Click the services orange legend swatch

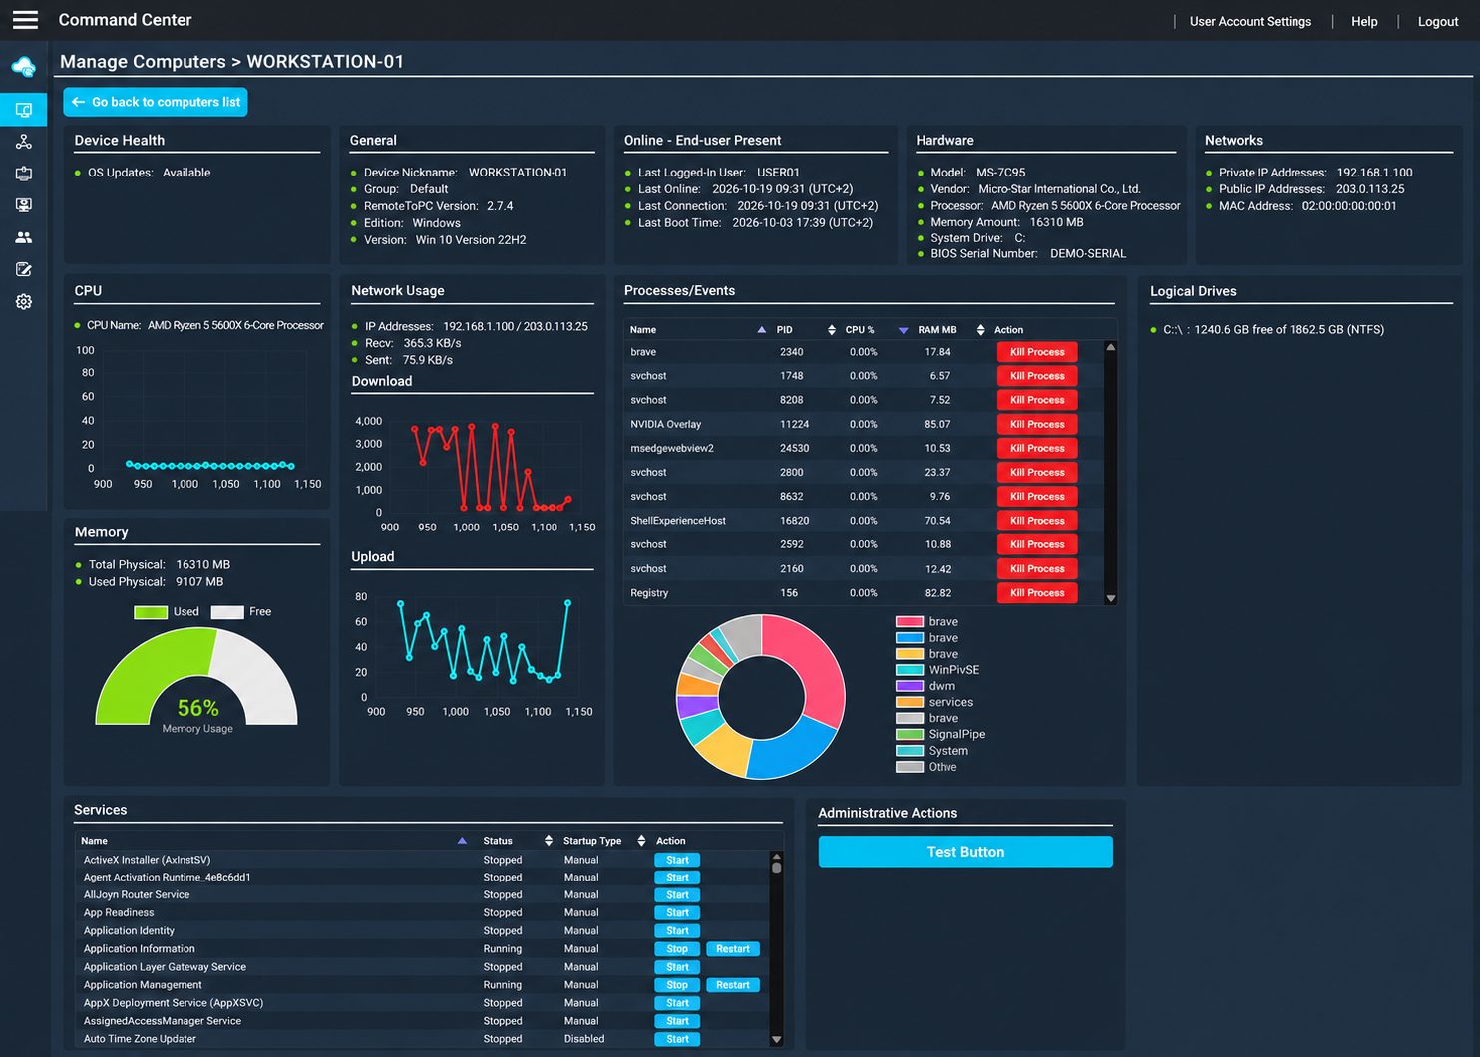pos(910,702)
